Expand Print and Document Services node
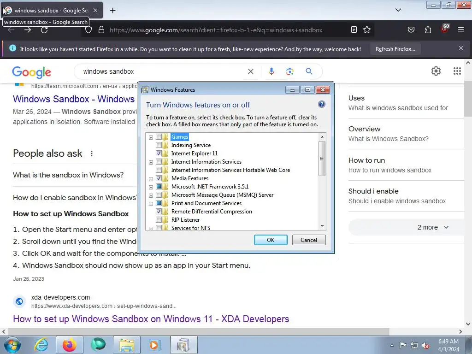Image resolution: width=472 pixels, height=354 pixels. (151, 204)
